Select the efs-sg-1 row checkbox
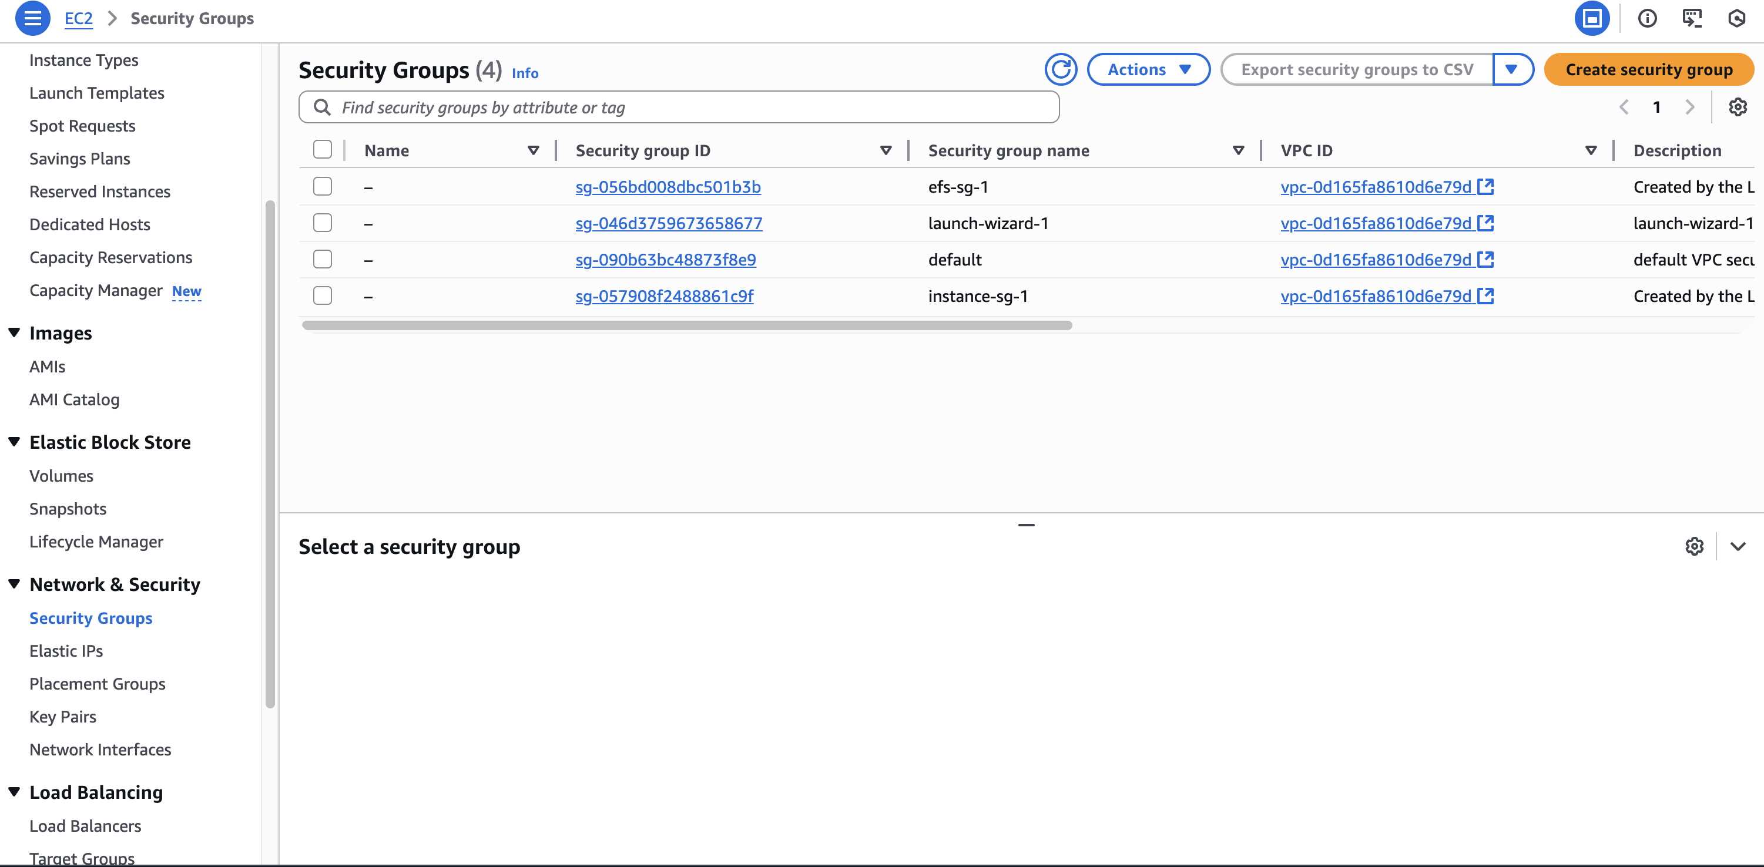This screenshot has height=867, width=1764. pos(323,186)
